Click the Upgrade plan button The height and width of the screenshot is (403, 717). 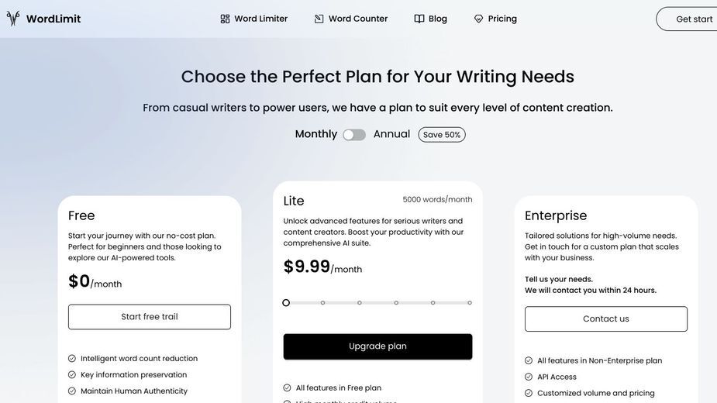click(377, 346)
